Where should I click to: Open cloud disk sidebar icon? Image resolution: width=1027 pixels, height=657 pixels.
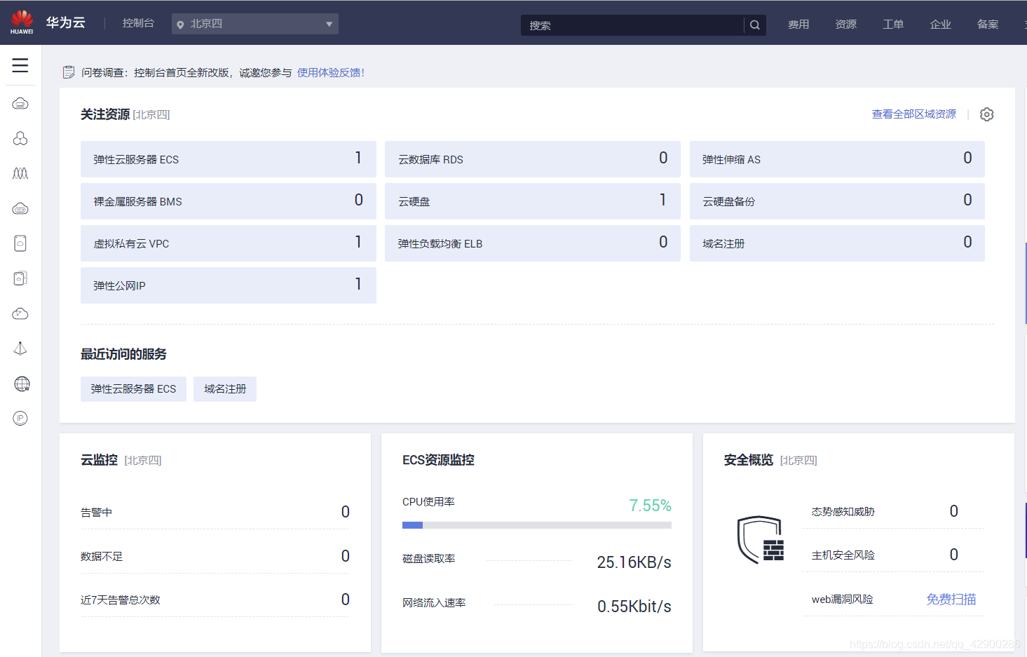point(20,243)
